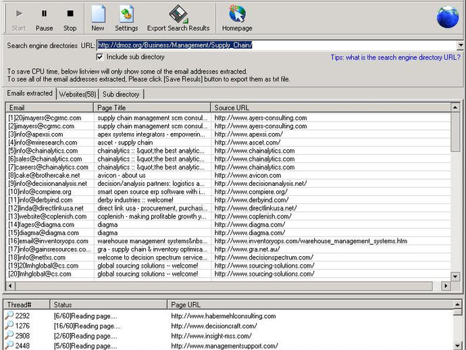Screen dimensions: 466x350
Task: Click page URL http://www.insight-mss.com/
Action: pyautogui.click(x=211, y=336)
